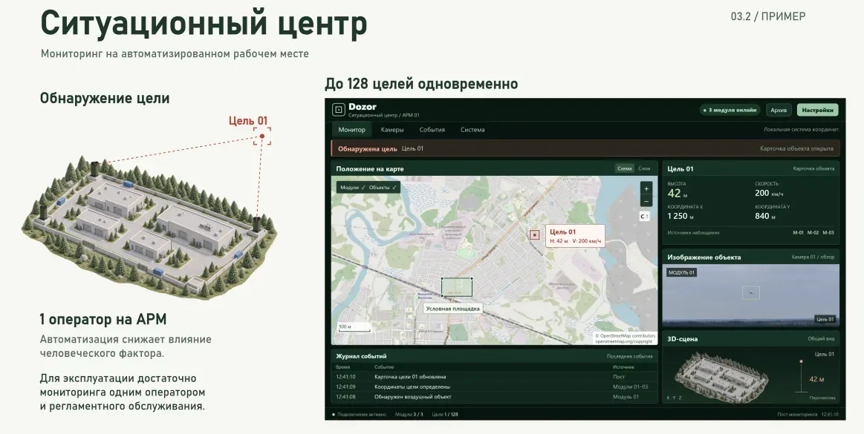The height and width of the screenshot is (434, 864).
Task: Click the Dozor logo icon
Action: 338,110
